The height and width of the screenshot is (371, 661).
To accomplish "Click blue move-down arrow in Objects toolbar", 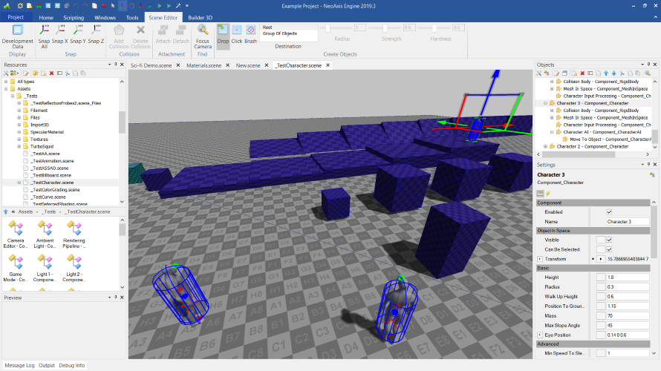I will click(x=614, y=73).
